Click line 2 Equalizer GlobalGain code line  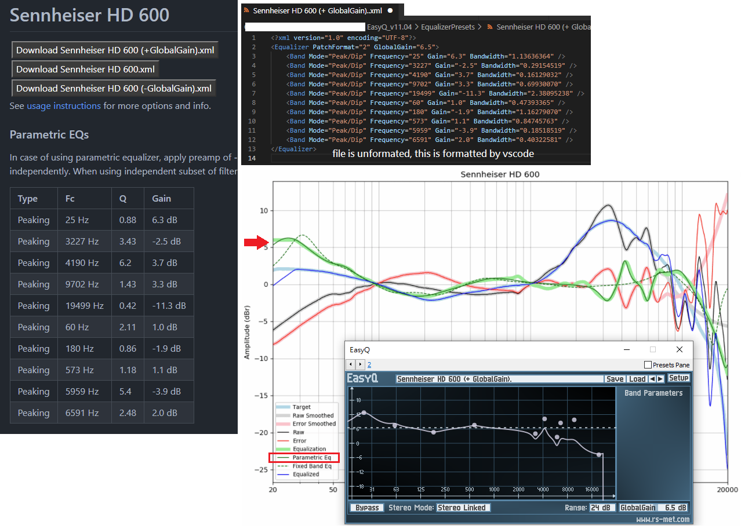pyautogui.click(x=355, y=47)
